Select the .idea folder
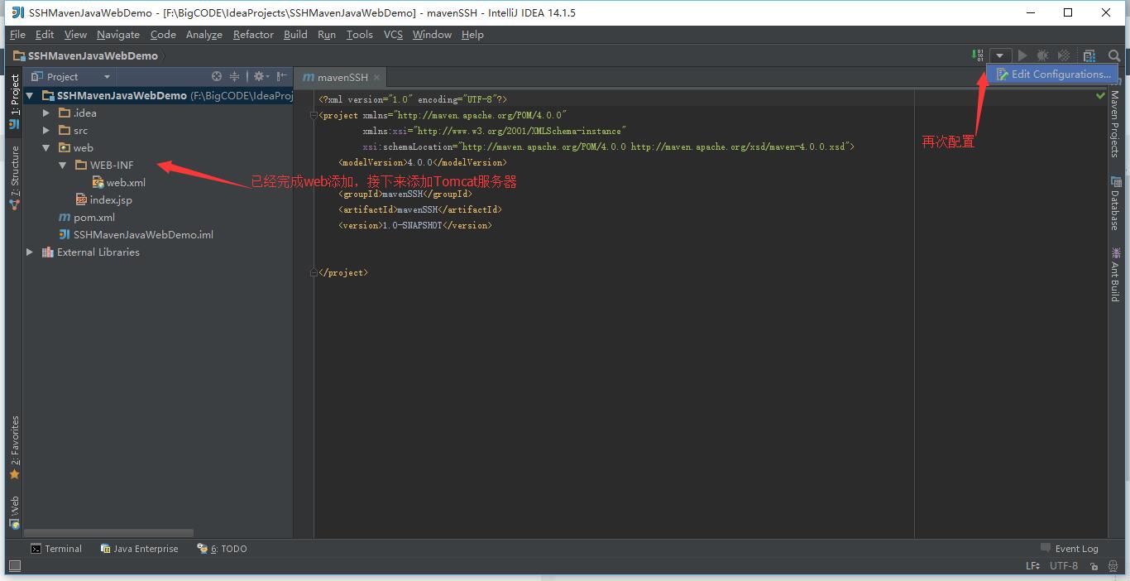The width and height of the screenshot is (1130, 581). 78,113
